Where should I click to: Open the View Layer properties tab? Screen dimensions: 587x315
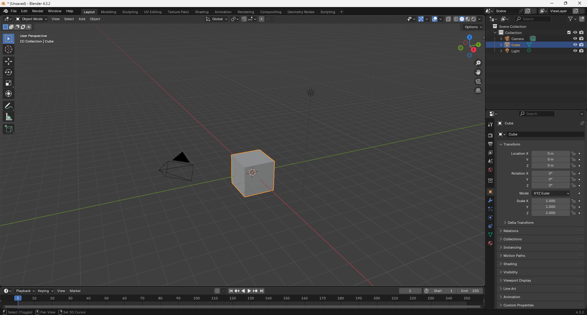coord(490,153)
